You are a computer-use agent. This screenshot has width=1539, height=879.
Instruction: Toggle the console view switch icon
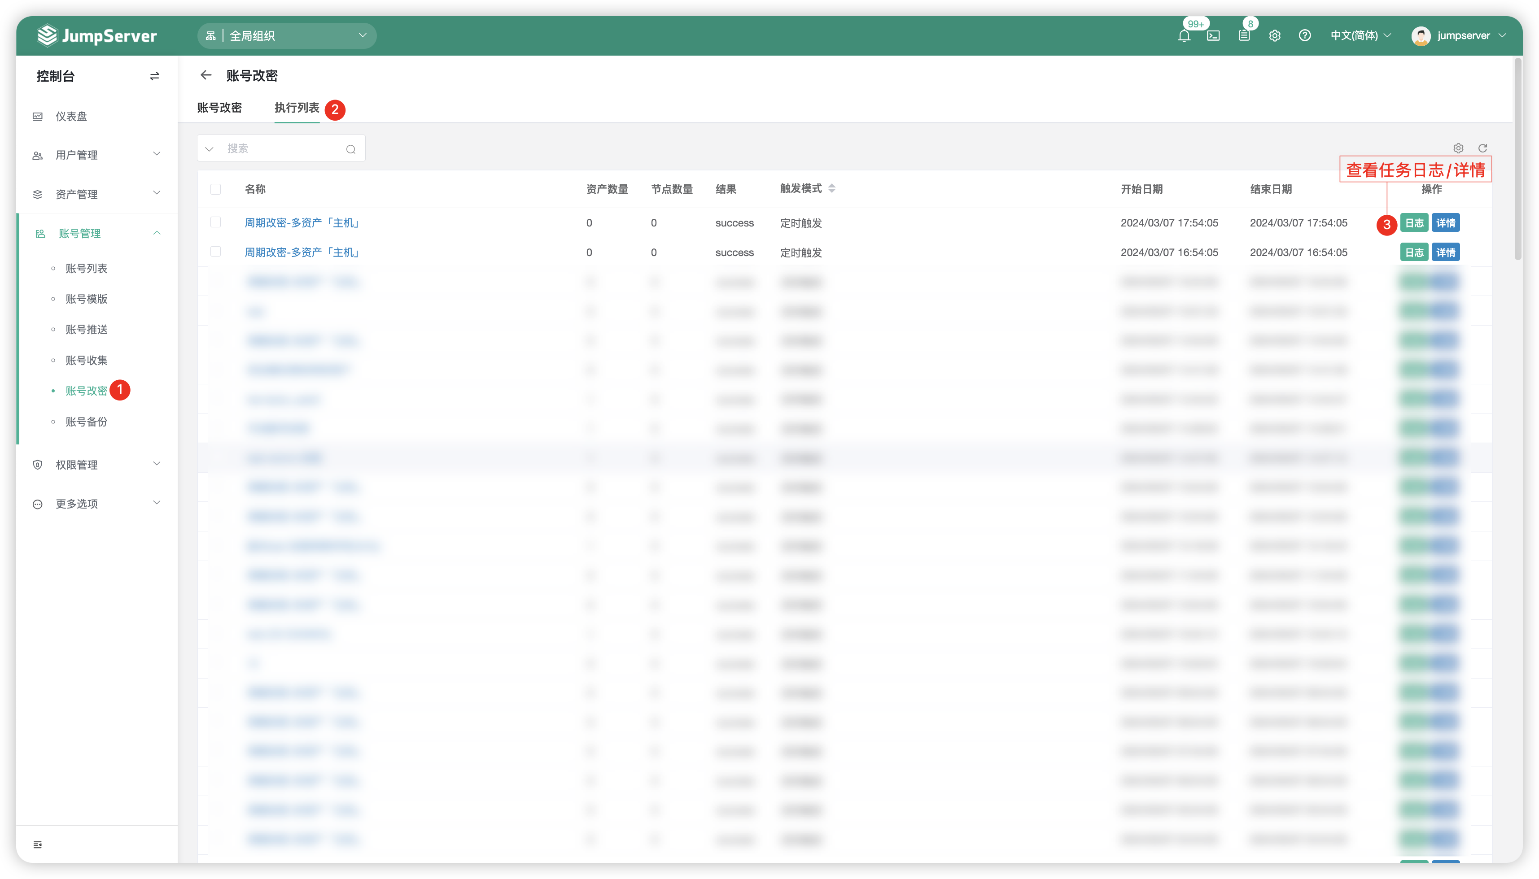click(155, 76)
